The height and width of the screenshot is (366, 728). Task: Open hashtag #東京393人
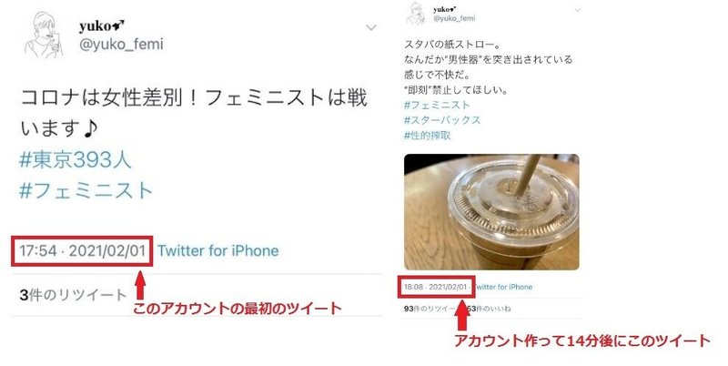tap(76, 159)
